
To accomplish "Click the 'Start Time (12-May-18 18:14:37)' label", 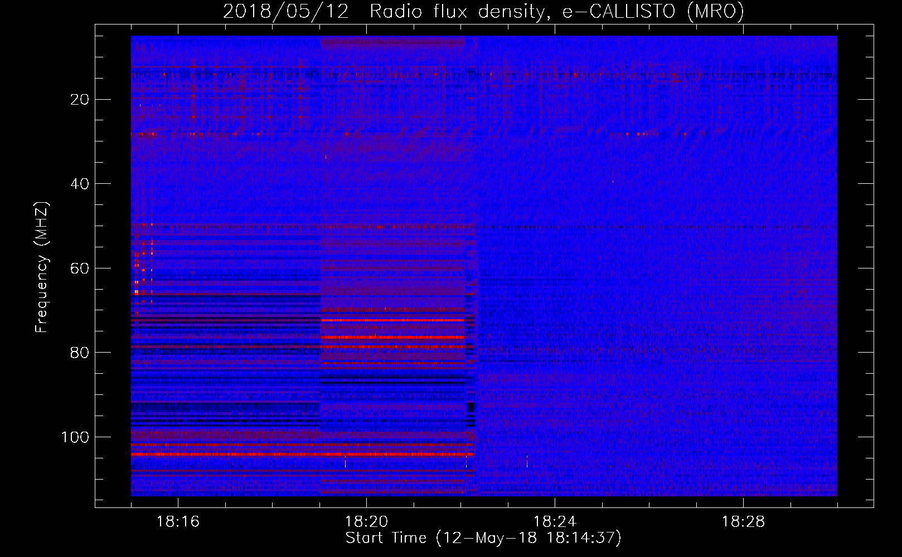I will click(x=483, y=538).
